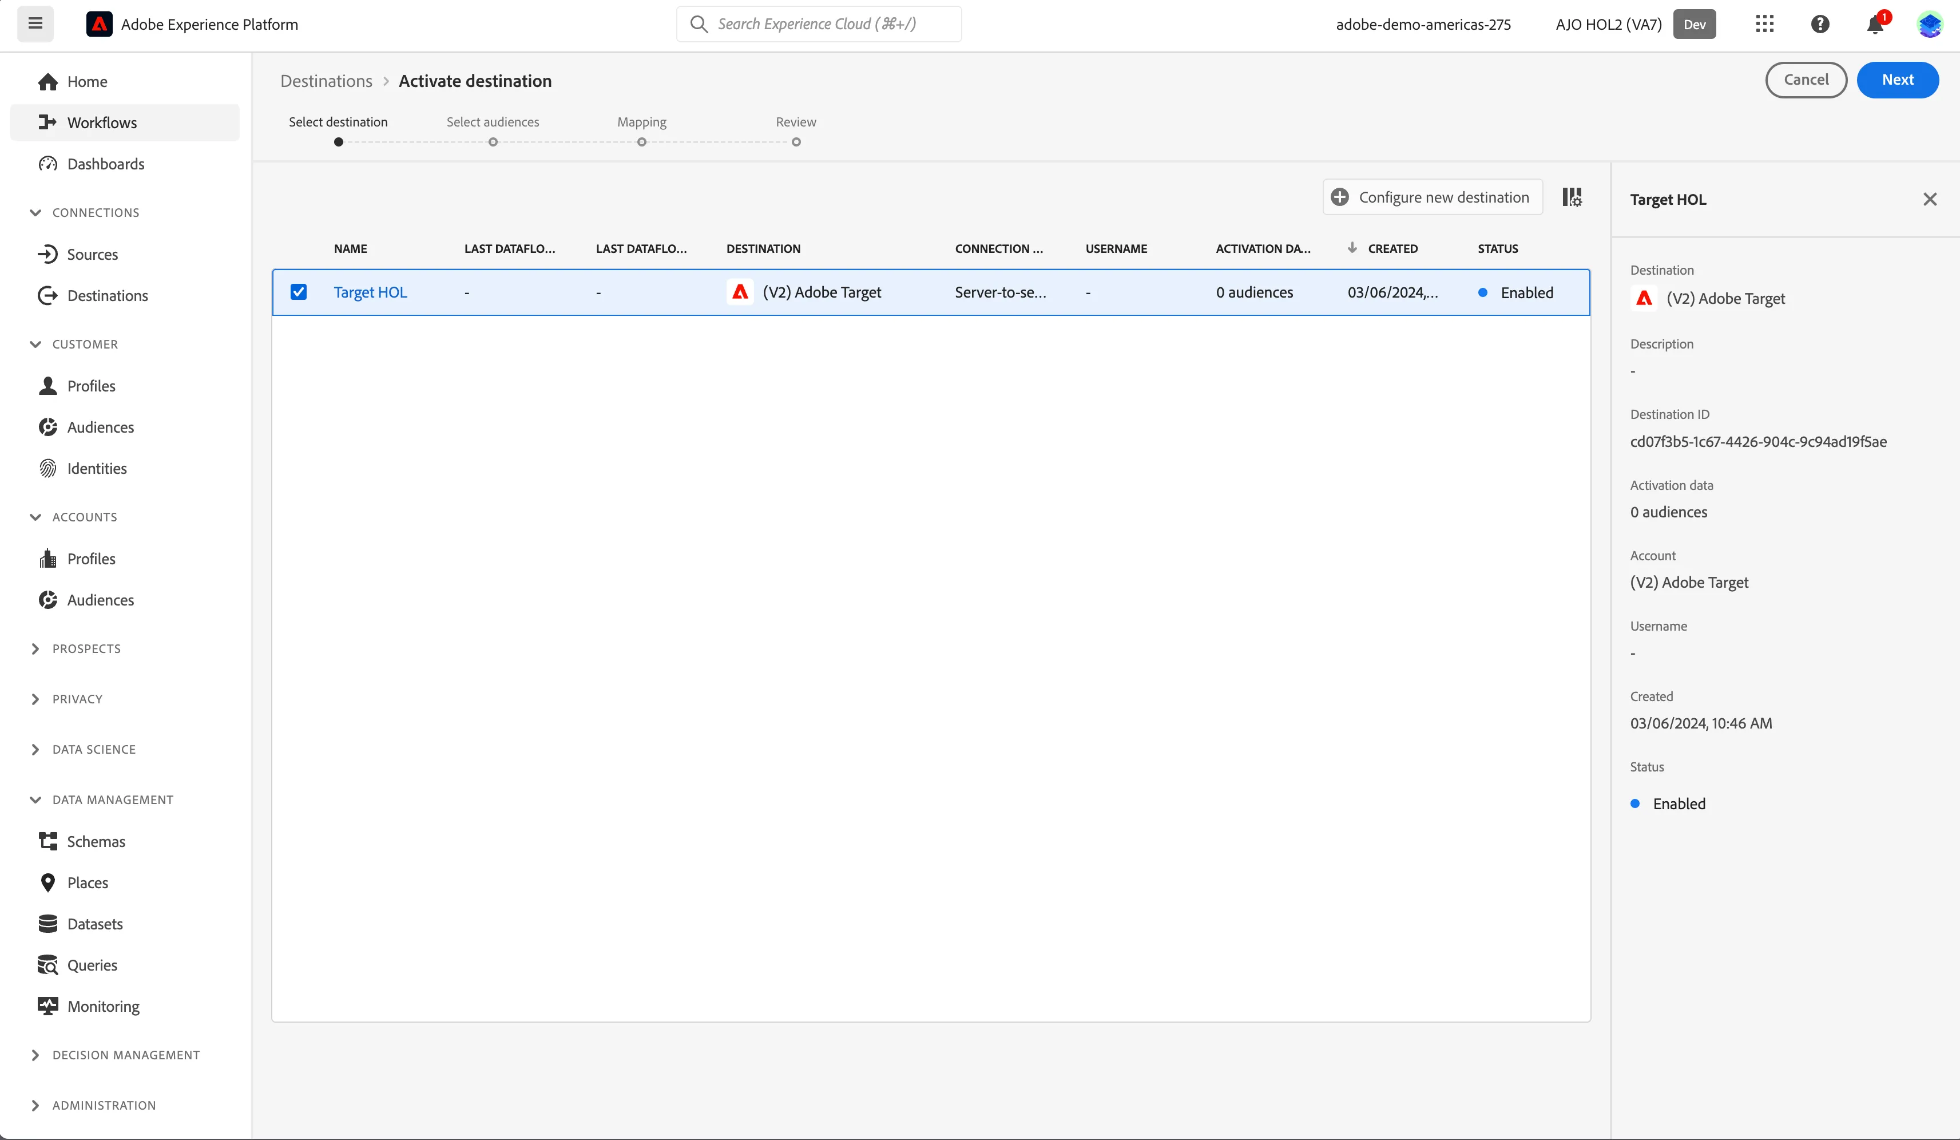Viewport: 1960px width, 1140px height.
Task: Click the Destinations breadcrumb
Action: coord(326,81)
